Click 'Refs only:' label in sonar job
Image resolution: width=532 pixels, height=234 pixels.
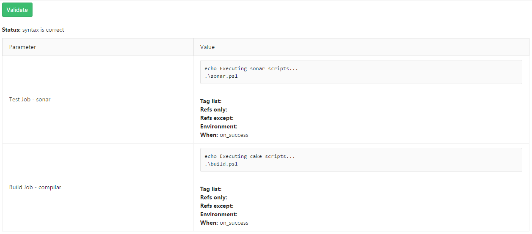214,109
